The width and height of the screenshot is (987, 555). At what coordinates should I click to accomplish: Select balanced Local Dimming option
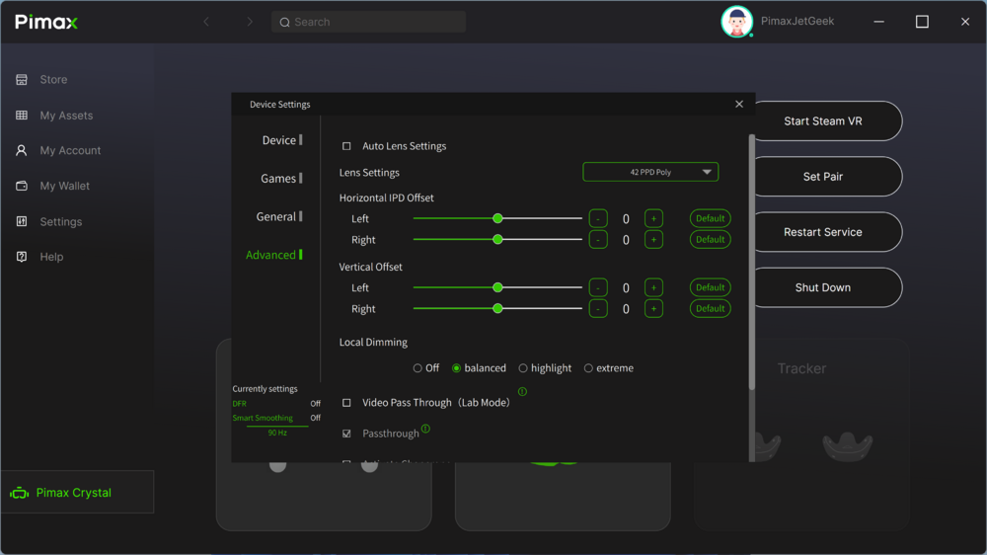tap(456, 368)
